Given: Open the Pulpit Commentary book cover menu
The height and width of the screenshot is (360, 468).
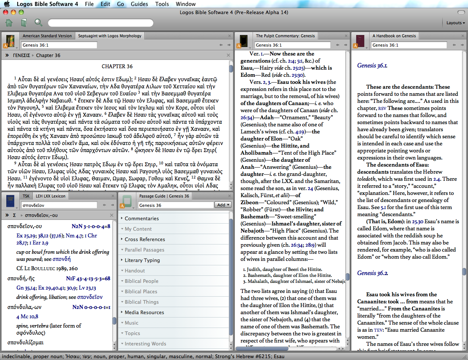Looking at the screenshot, I should [244, 41].
